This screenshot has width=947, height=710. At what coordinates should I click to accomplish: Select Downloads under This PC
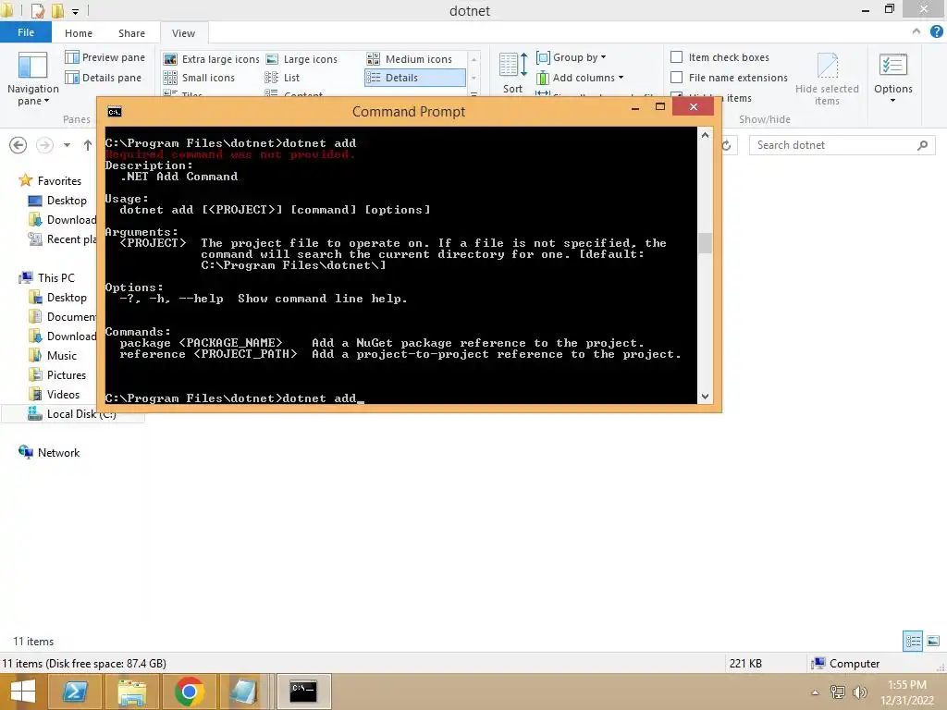click(x=63, y=337)
